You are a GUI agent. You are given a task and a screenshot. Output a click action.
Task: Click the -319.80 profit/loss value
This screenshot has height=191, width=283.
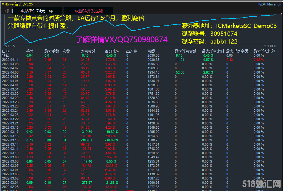coord(86,132)
